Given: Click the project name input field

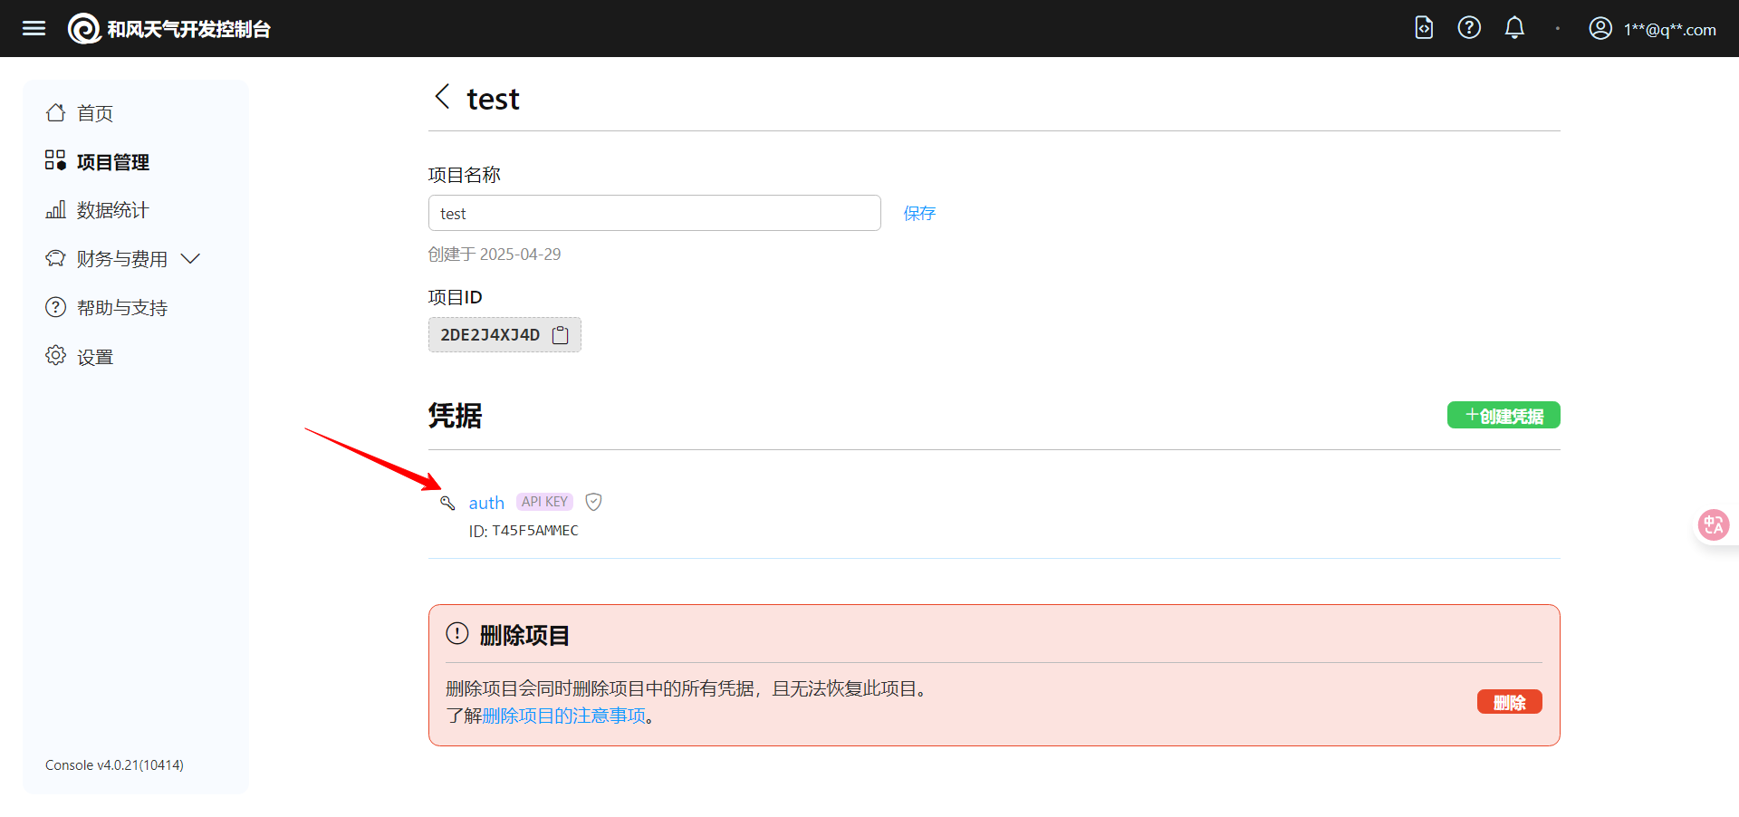Looking at the screenshot, I should [x=654, y=214].
